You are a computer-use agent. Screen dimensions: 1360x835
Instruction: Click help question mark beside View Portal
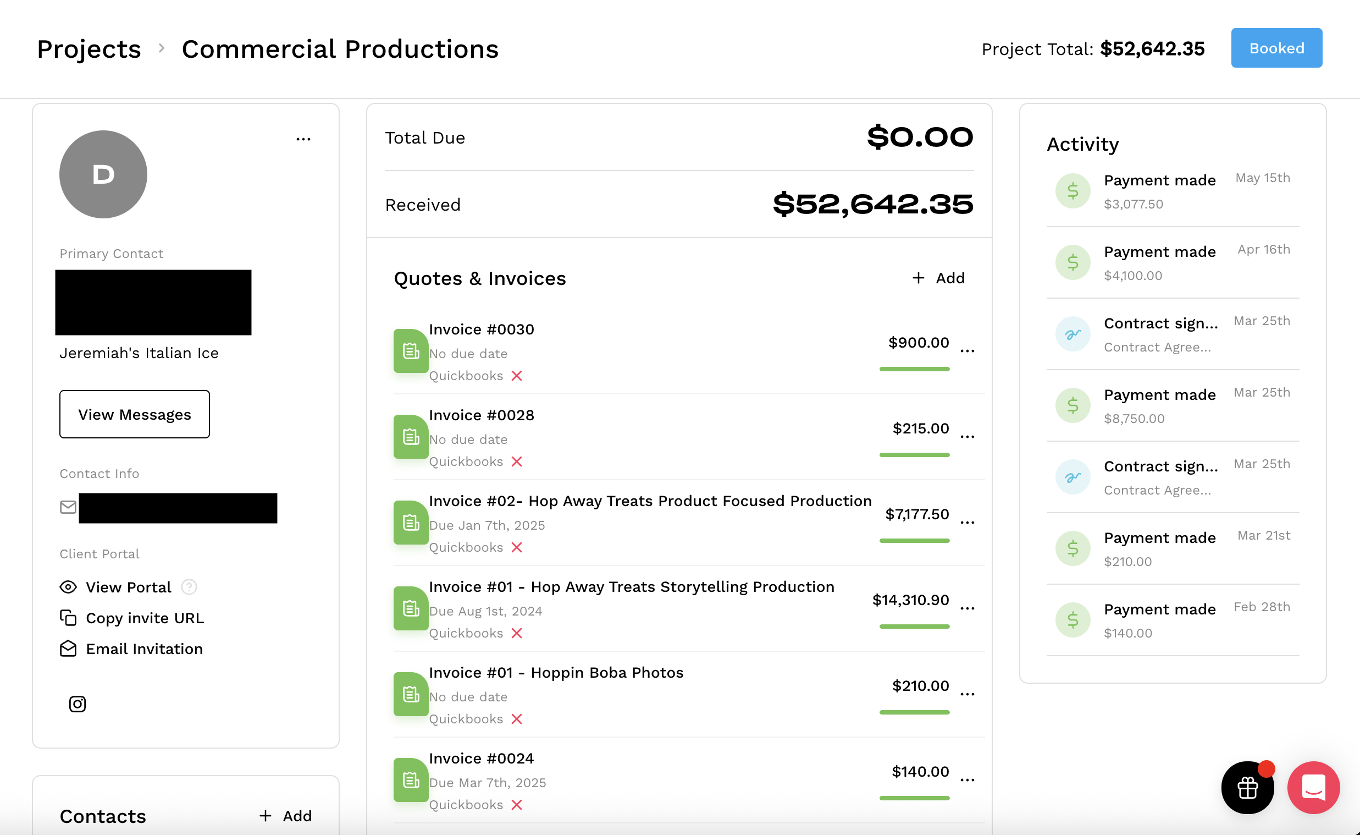189,587
